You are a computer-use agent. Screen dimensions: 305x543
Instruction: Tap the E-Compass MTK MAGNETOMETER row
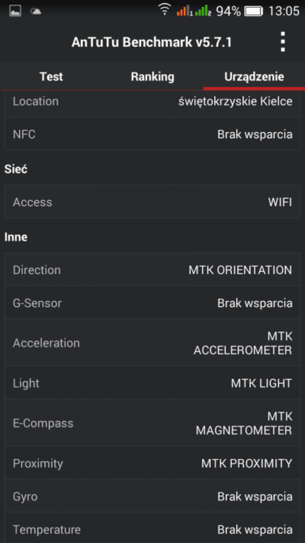tap(152, 423)
